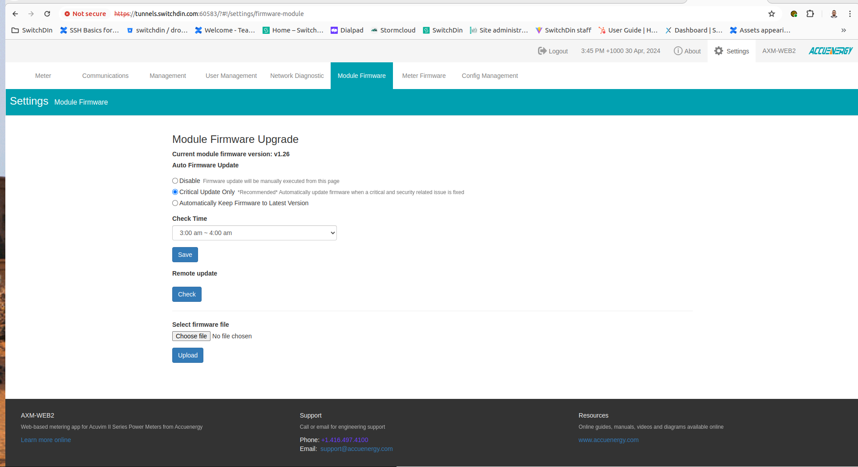This screenshot has width=858, height=467.
Task: Switch to the Meter tab
Action: pyautogui.click(x=43, y=76)
